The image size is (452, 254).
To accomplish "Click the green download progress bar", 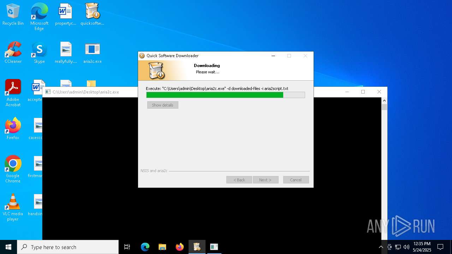I will tap(225, 95).
